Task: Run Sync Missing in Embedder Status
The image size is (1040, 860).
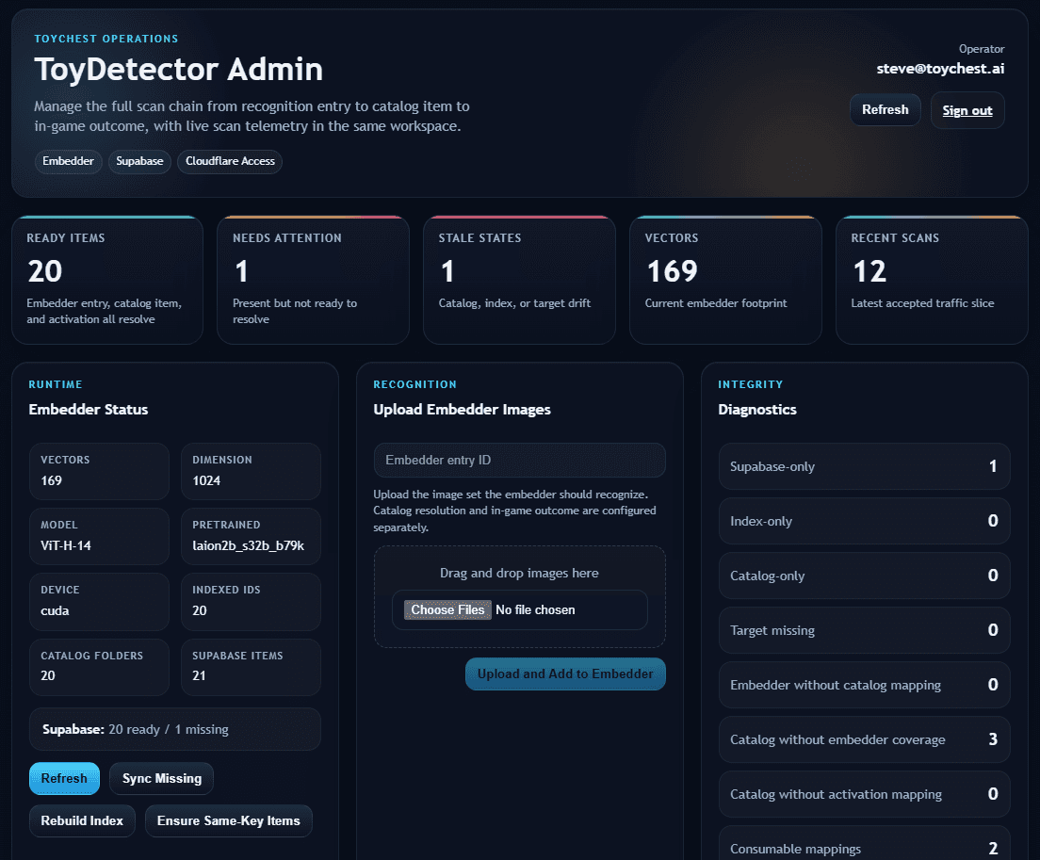Action: coord(160,778)
